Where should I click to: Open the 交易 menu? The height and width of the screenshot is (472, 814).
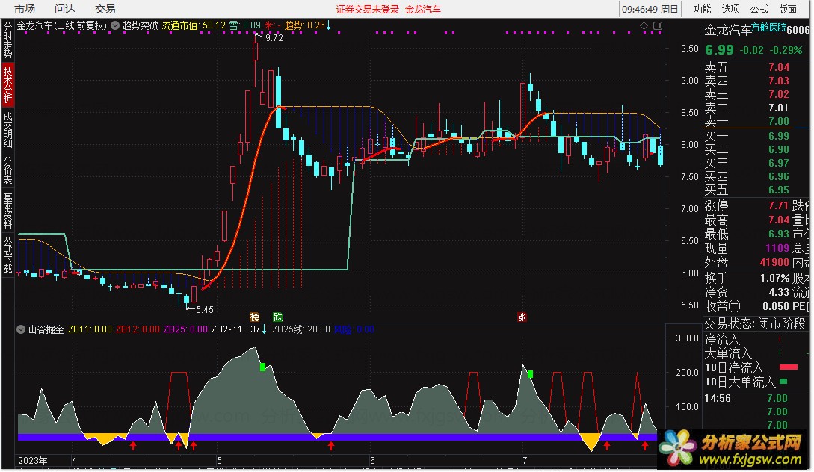click(x=105, y=9)
